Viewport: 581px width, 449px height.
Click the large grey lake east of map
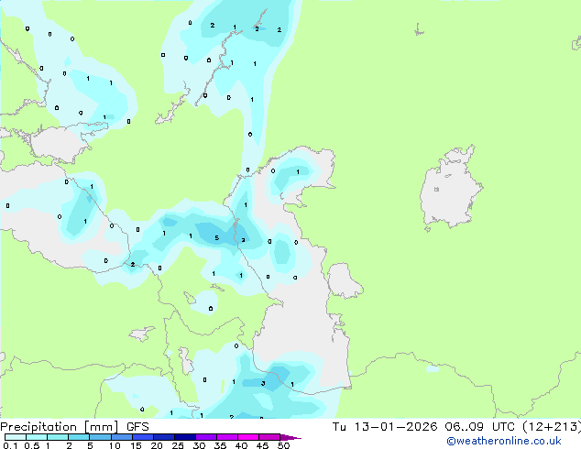pos(450,188)
